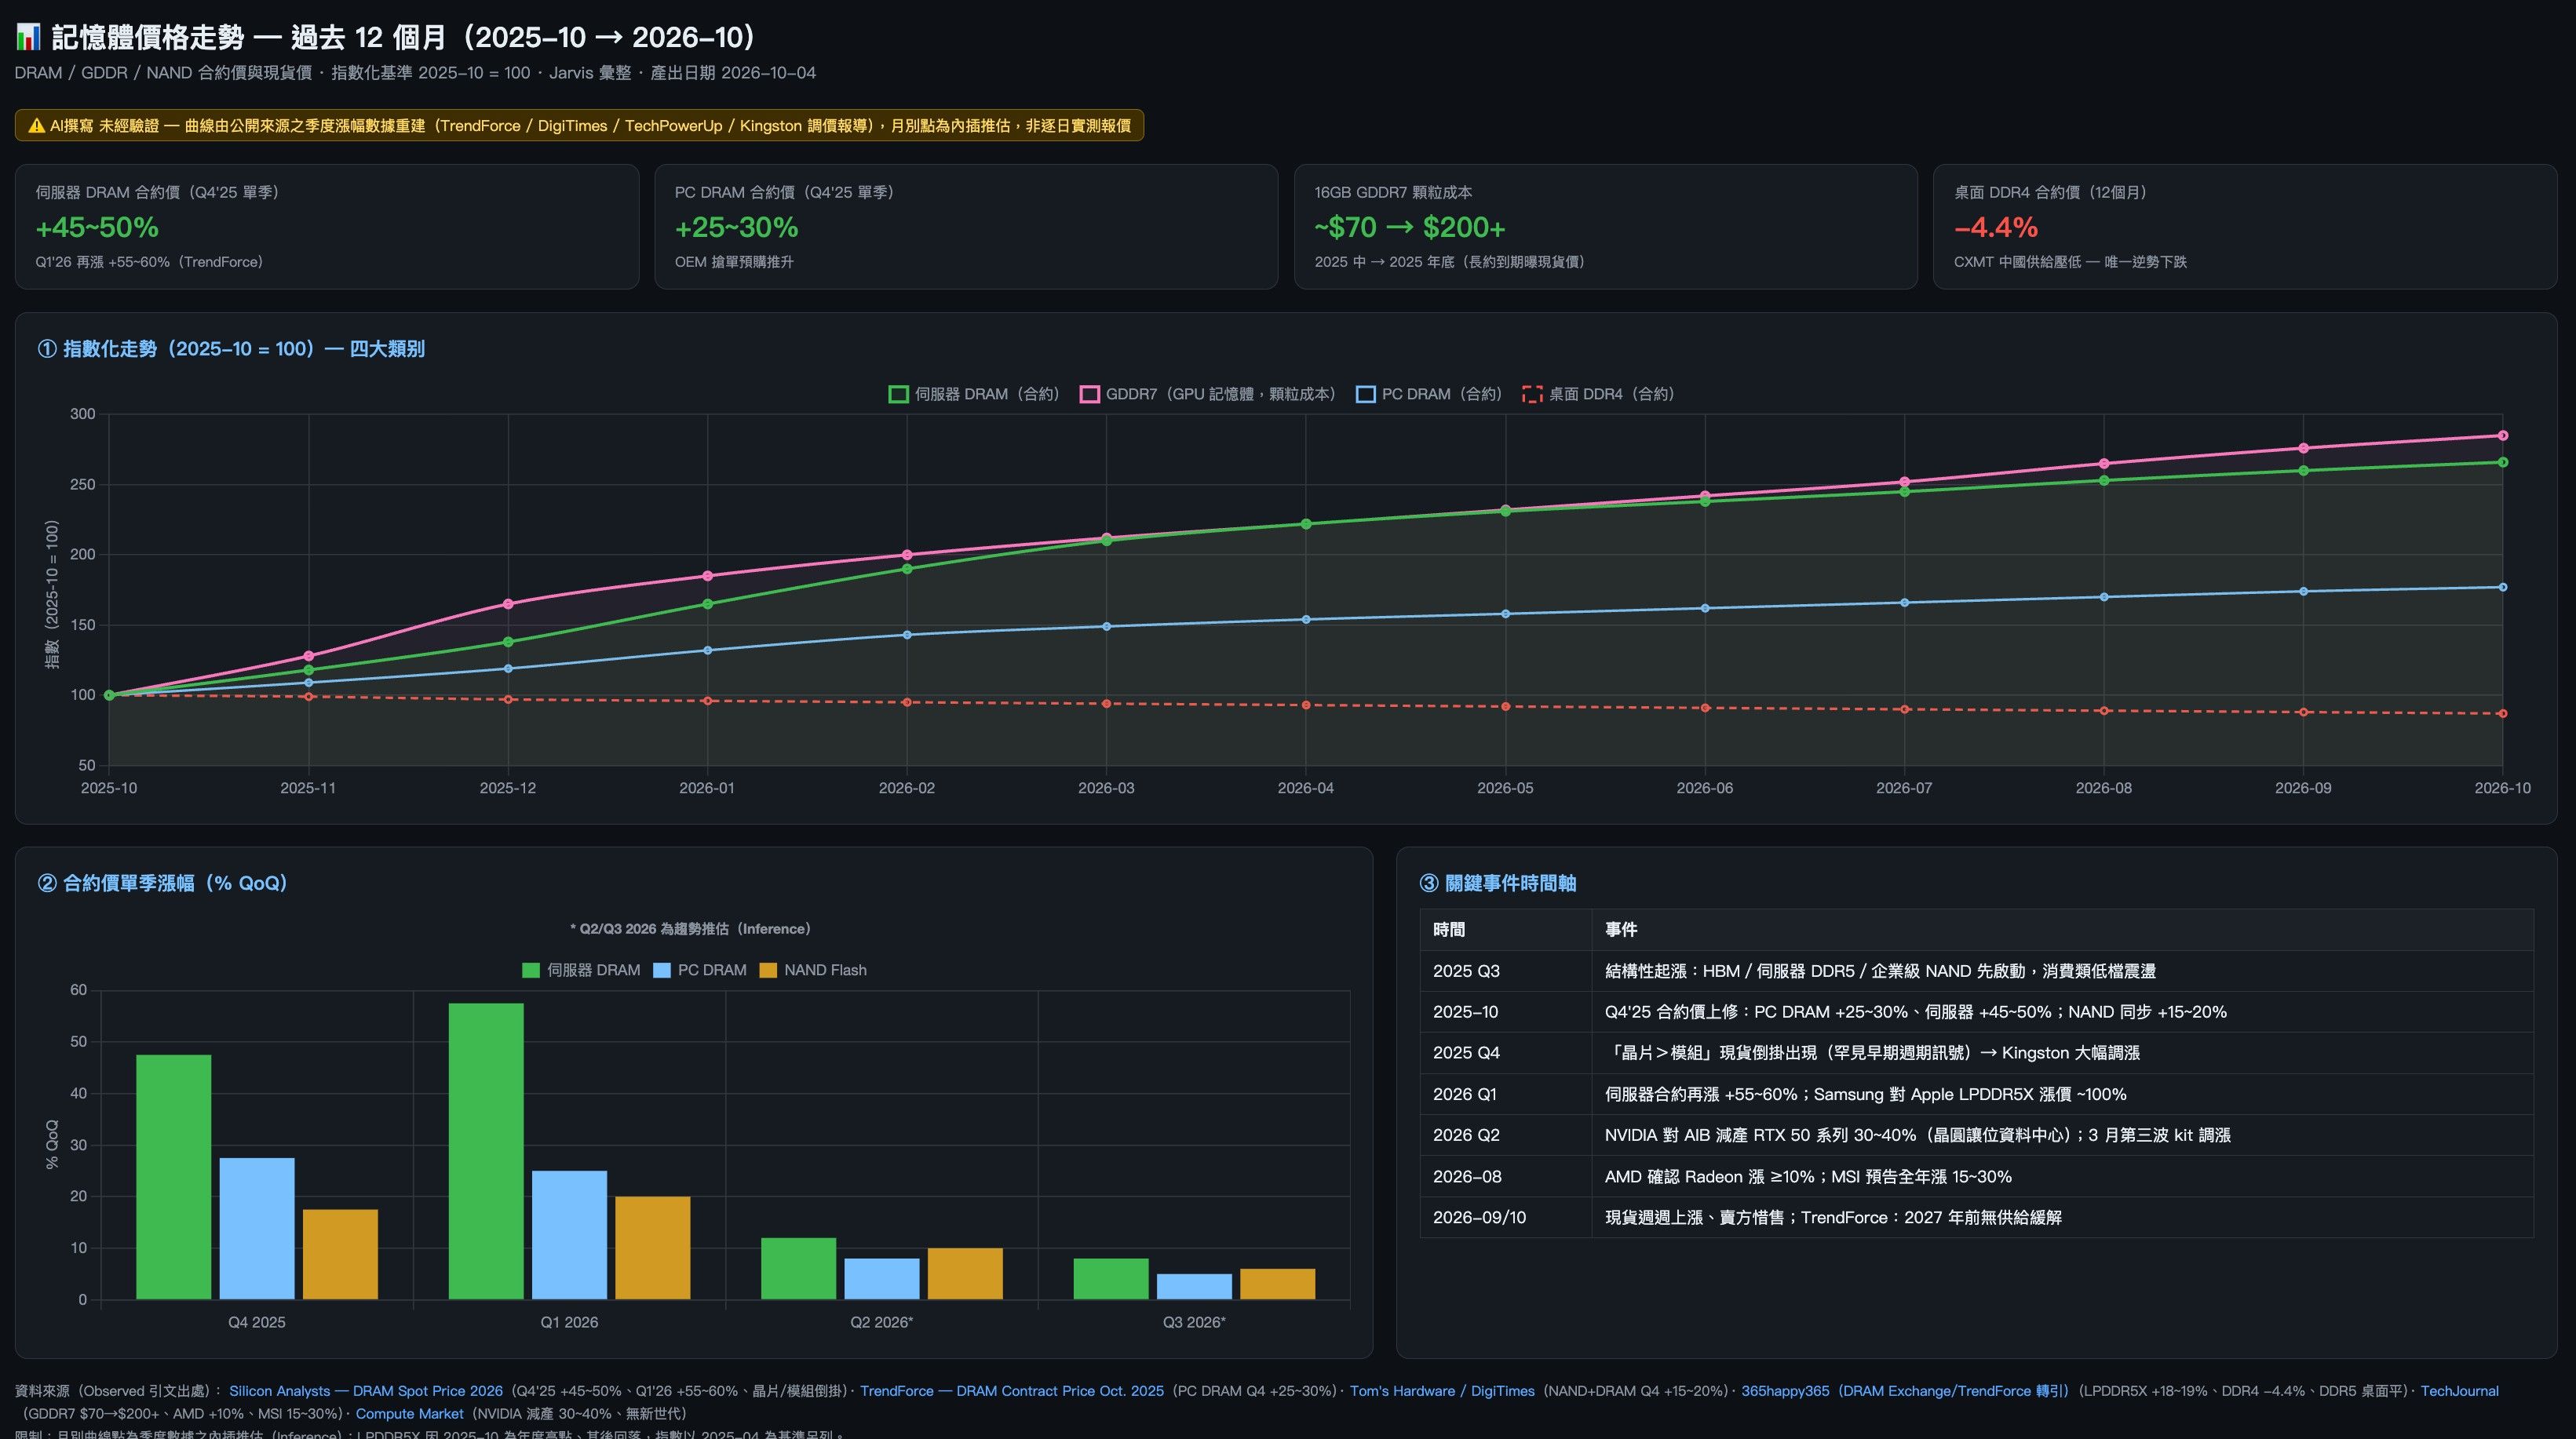Click the Q1 2026 label on the bar chart axis
The height and width of the screenshot is (1439, 2576).
pos(569,1322)
